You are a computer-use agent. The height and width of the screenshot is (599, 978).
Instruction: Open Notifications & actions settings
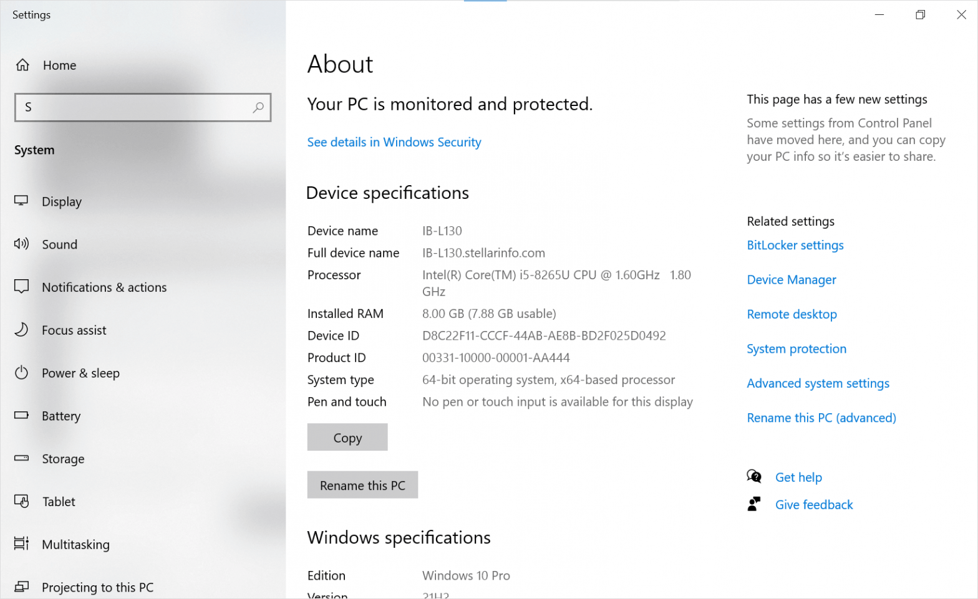104,287
